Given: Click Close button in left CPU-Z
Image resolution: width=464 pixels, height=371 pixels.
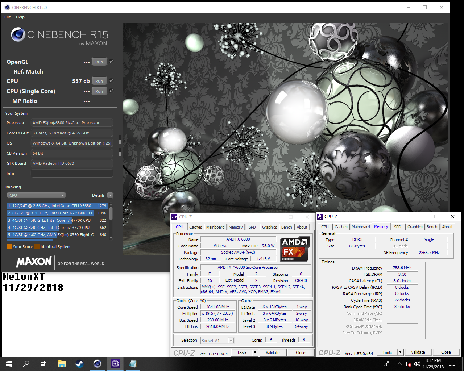Looking at the screenshot, I should (301, 353).
